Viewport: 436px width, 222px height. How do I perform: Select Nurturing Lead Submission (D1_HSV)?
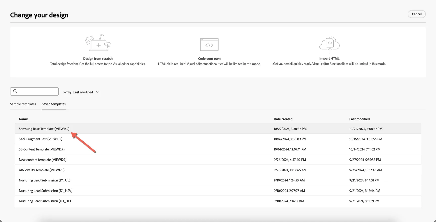pos(218,191)
